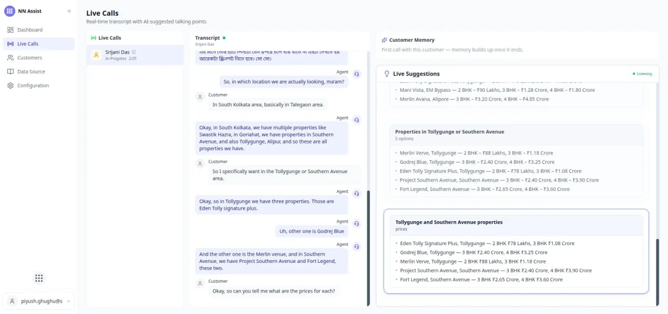Click 'Merlin Verve, Tollygunge' in prices card
The height and width of the screenshot is (314, 668).
coord(473,261)
